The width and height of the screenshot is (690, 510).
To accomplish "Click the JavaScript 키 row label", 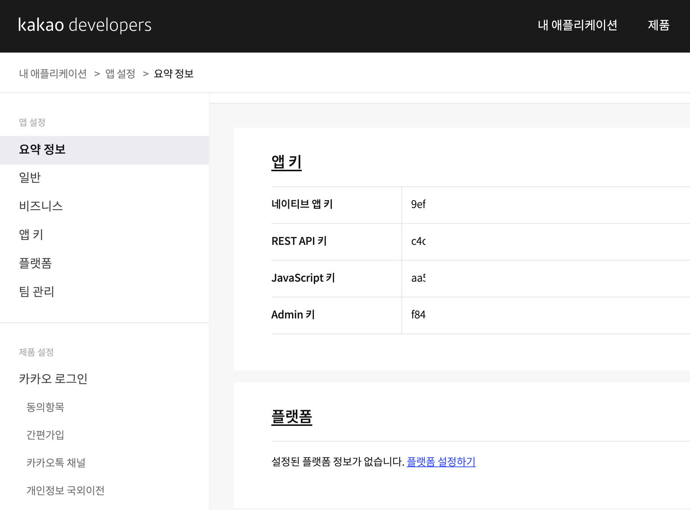I will [303, 278].
